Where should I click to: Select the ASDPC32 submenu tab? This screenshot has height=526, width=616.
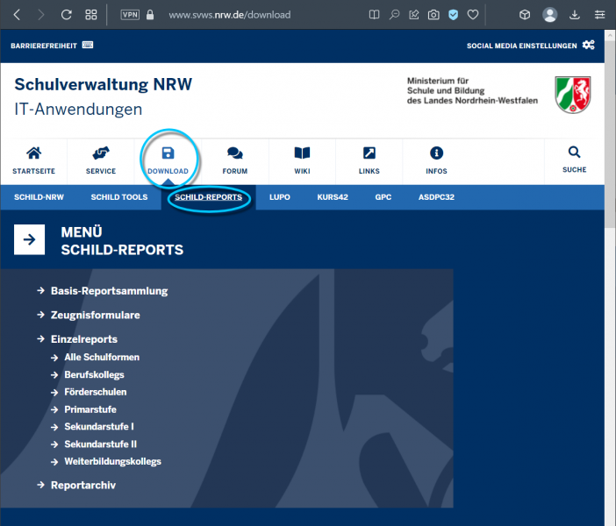click(436, 197)
